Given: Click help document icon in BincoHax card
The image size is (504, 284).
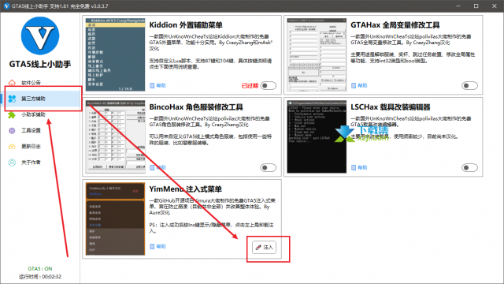Looking at the screenshot, I should click(152, 167).
